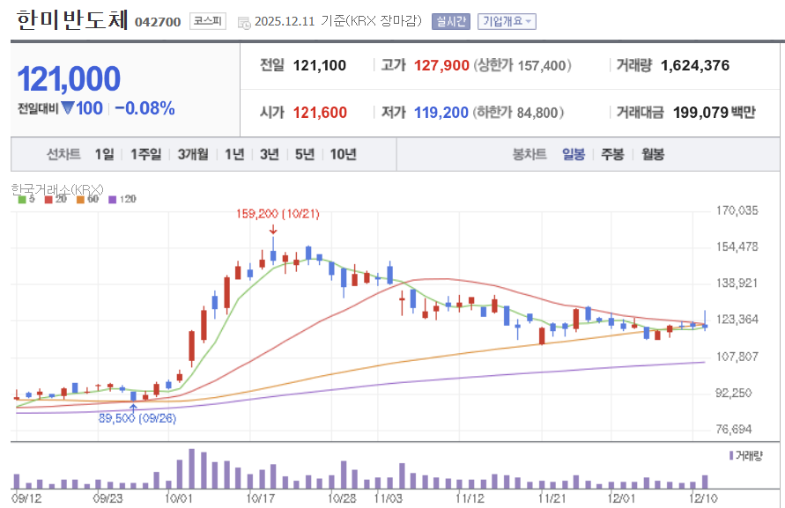
Task: Switch to 월봉 candle chart
Action: point(653,154)
